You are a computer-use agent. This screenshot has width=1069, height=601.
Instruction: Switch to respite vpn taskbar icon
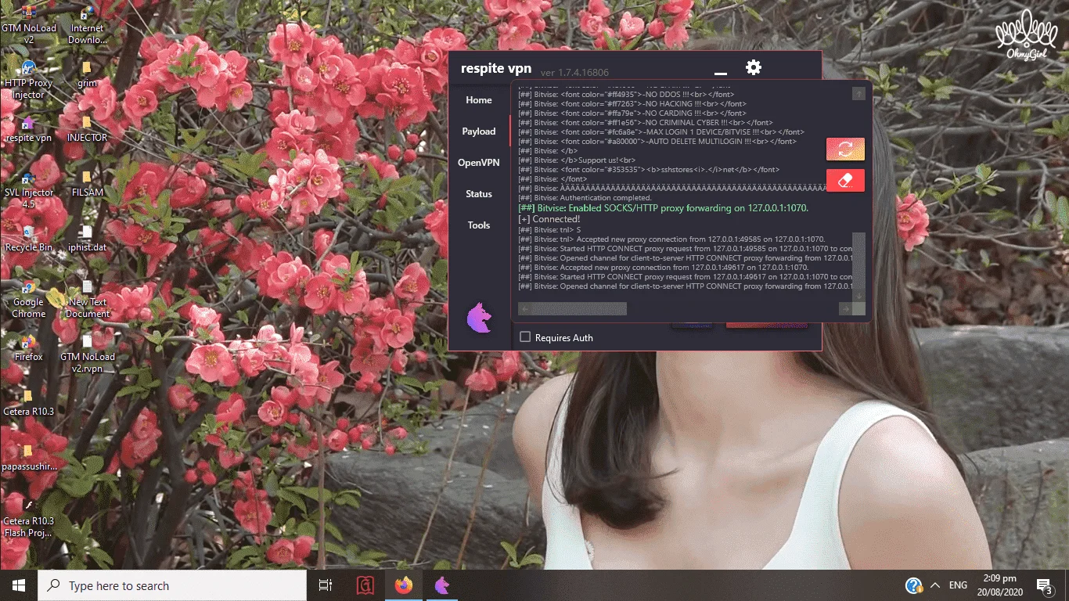442,585
